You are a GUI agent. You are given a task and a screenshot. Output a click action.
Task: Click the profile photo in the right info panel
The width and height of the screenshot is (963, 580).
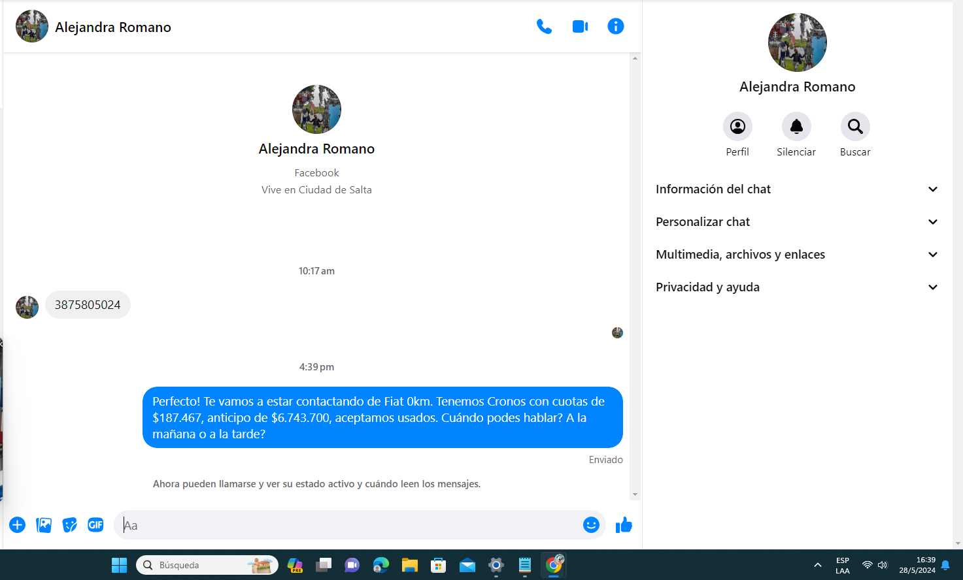798,42
